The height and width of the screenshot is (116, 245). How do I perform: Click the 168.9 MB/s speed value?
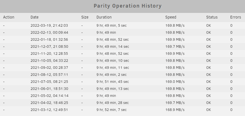(x=175, y=110)
